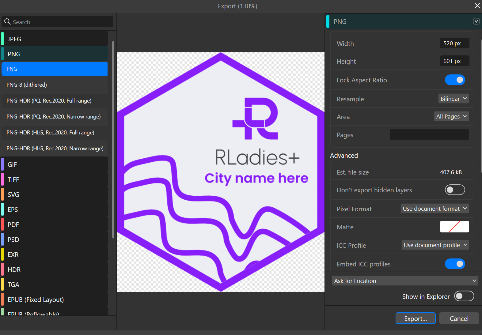
Task: Expand the HDR format group
Action: pos(55,269)
